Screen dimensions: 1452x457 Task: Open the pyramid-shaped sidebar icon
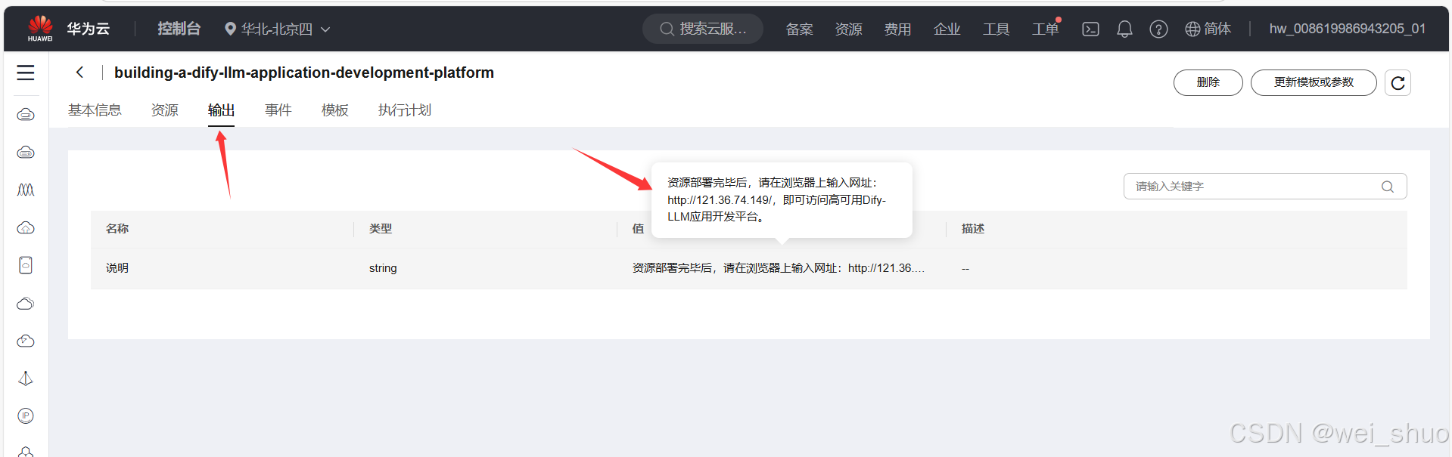[26, 378]
